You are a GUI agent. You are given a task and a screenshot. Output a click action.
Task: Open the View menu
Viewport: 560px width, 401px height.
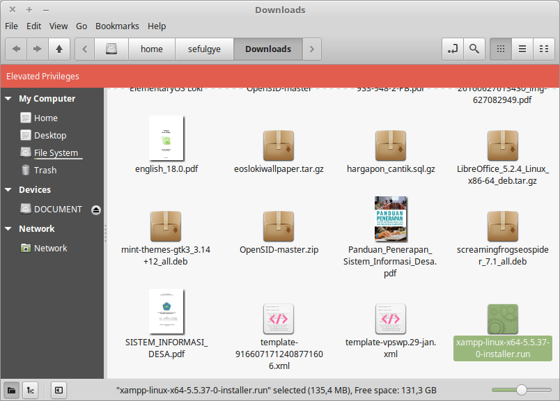tap(59, 26)
